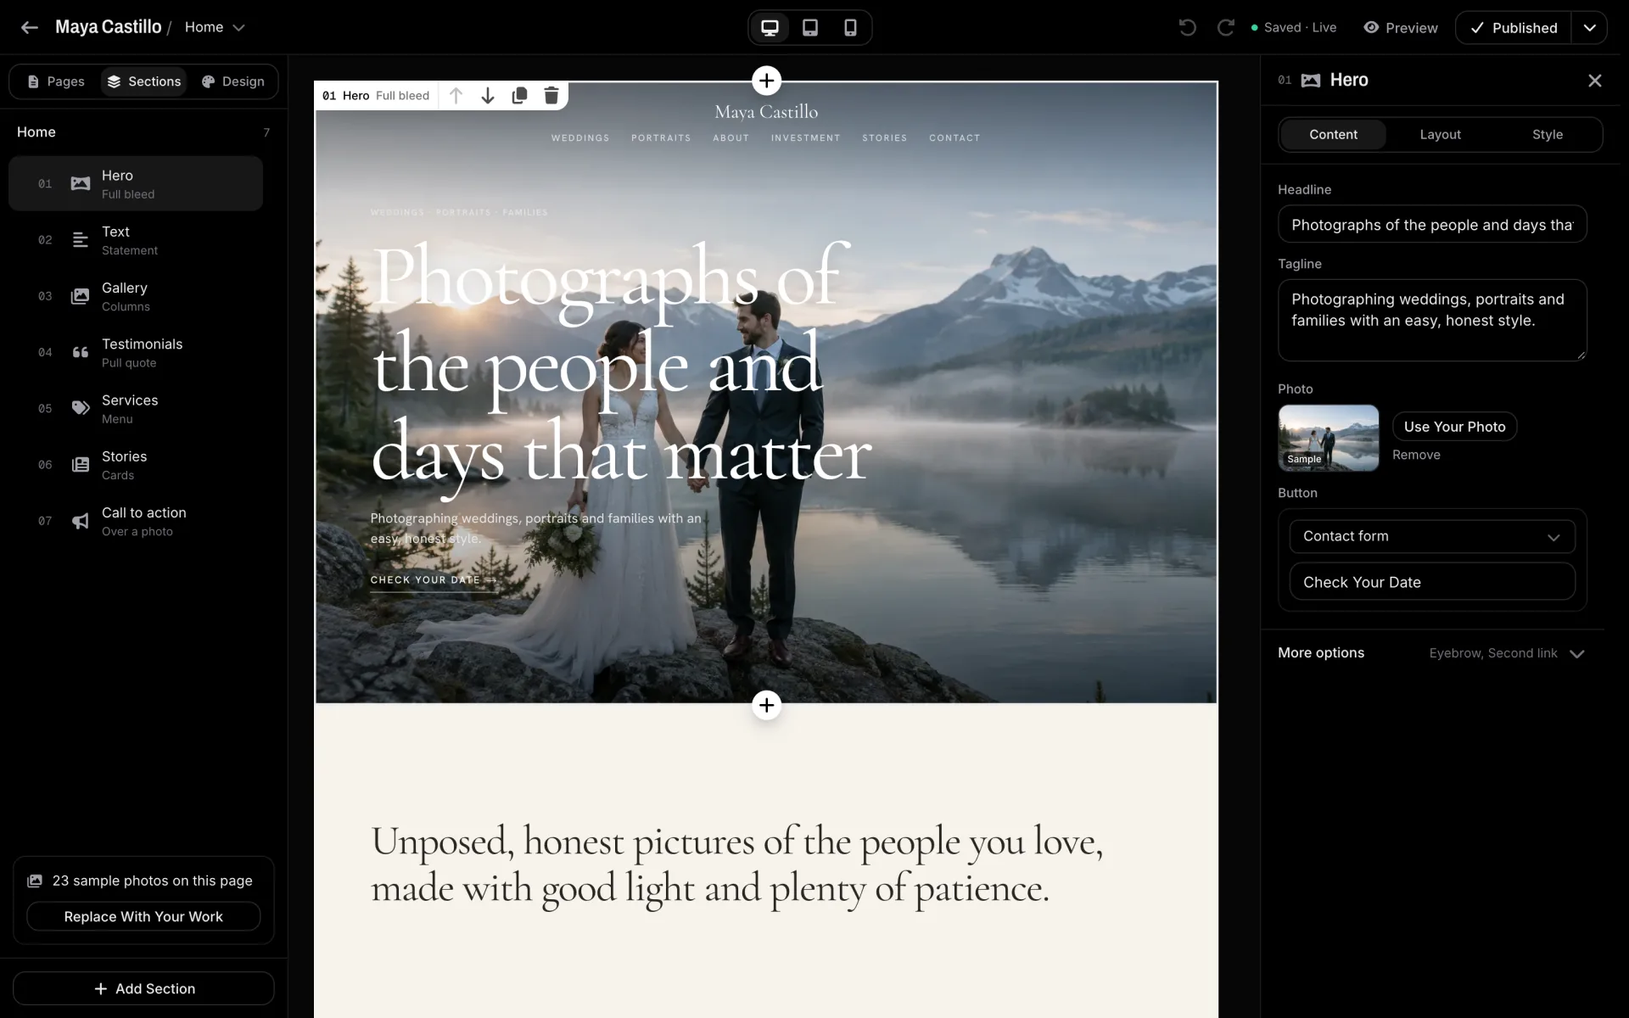Click the Published button
Viewport: 1629px width, 1018px height.
[1514, 27]
